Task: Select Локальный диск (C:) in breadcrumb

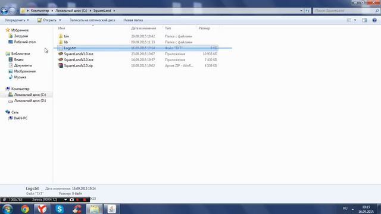Action: coord(71,11)
